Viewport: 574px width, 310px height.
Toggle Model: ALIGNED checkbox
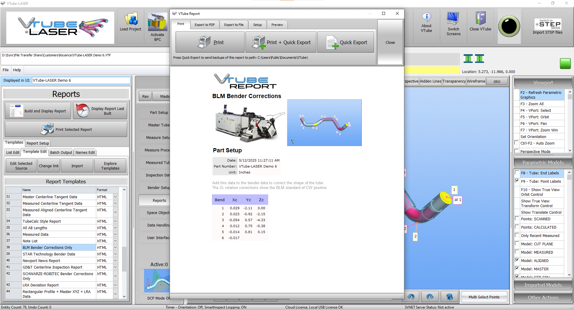[x=517, y=260]
